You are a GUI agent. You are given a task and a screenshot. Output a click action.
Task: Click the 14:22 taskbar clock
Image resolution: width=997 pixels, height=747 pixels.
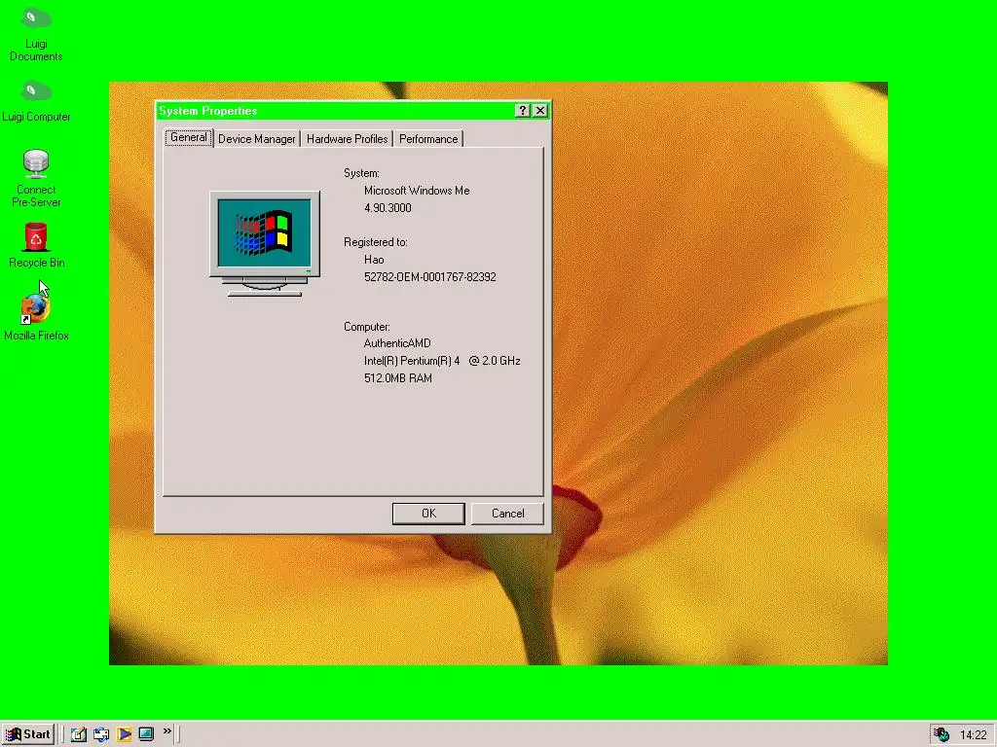pyautogui.click(x=973, y=735)
